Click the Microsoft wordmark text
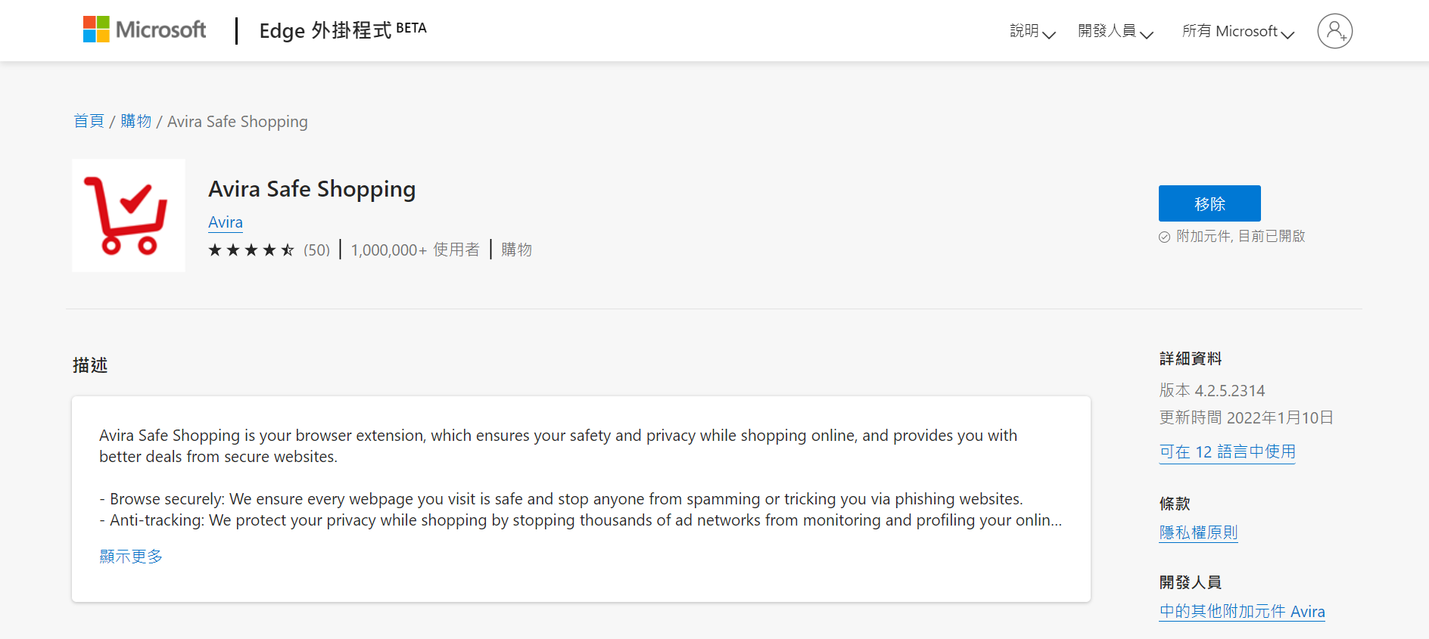The image size is (1429, 639). [160, 29]
